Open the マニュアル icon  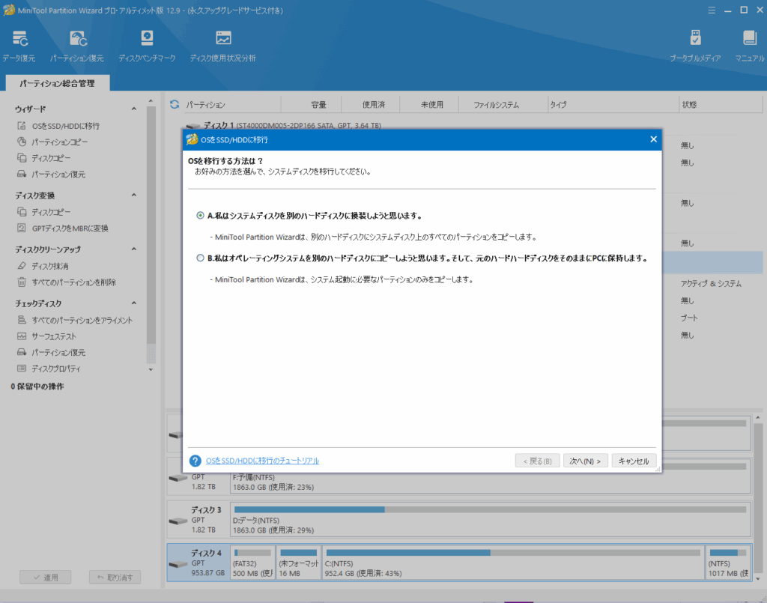click(749, 46)
